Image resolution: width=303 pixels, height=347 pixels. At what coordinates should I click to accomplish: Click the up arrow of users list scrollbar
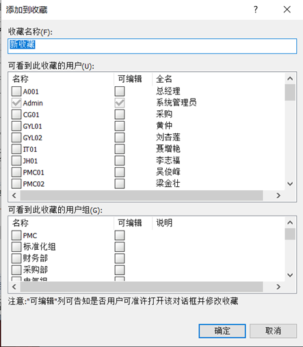pyautogui.click(x=290, y=79)
